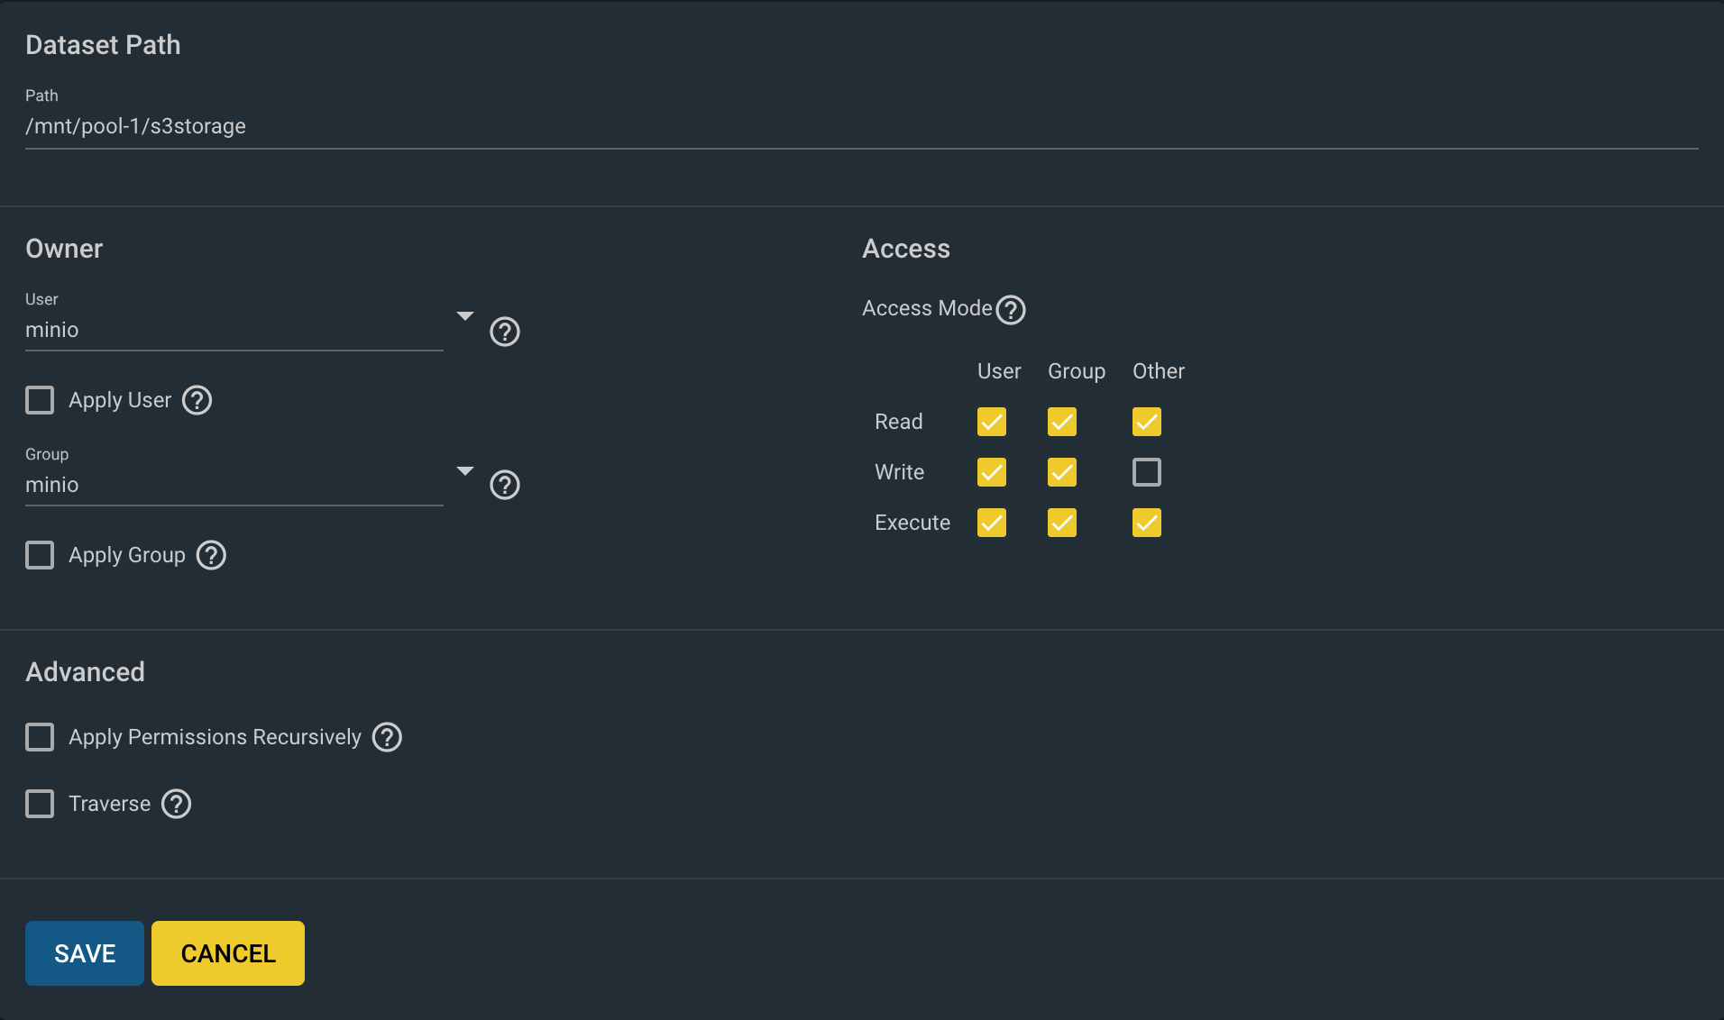Image resolution: width=1724 pixels, height=1020 pixels.
Task: Open help tooltip for Apply User
Action: tap(197, 400)
